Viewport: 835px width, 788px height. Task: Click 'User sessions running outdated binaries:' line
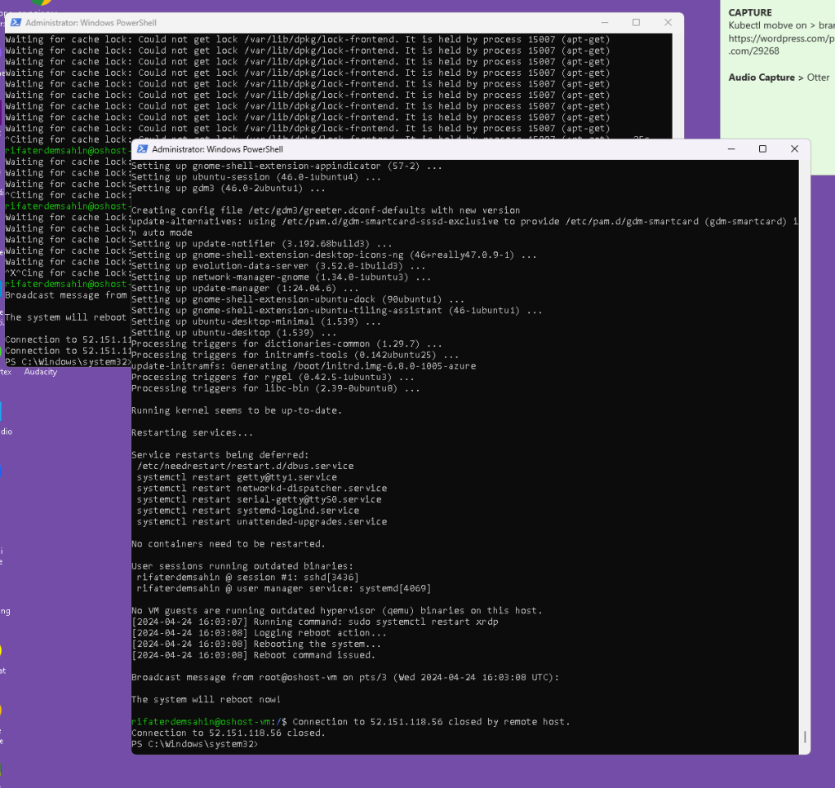click(242, 566)
